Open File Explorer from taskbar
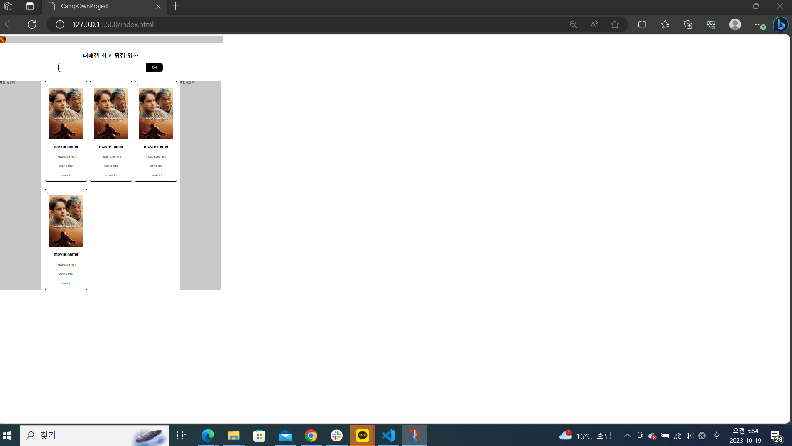The width and height of the screenshot is (792, 446). coord(234,436)
